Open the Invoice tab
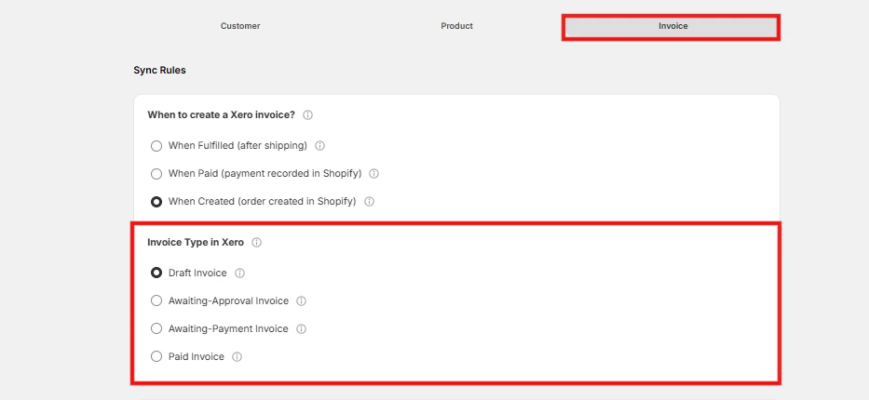Viewport: 869px width, 400px height. click(x=672, y=26)
